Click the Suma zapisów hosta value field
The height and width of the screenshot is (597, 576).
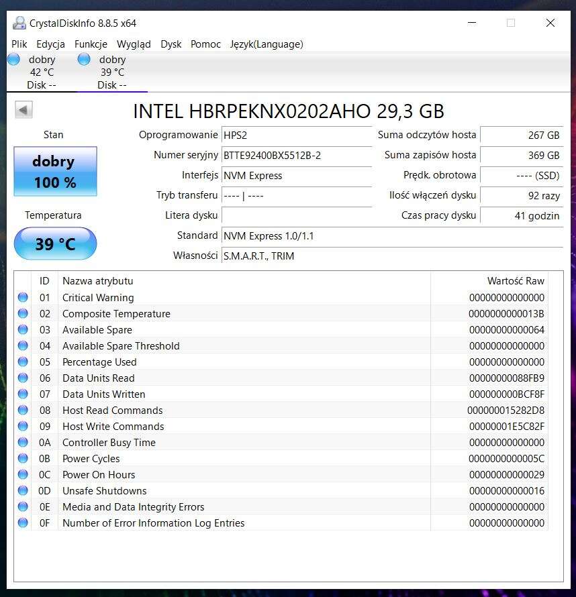521,156
